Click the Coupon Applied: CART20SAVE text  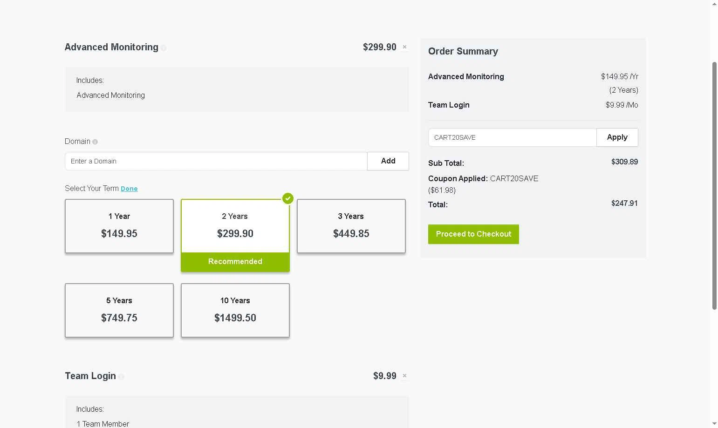pos(483,178)
